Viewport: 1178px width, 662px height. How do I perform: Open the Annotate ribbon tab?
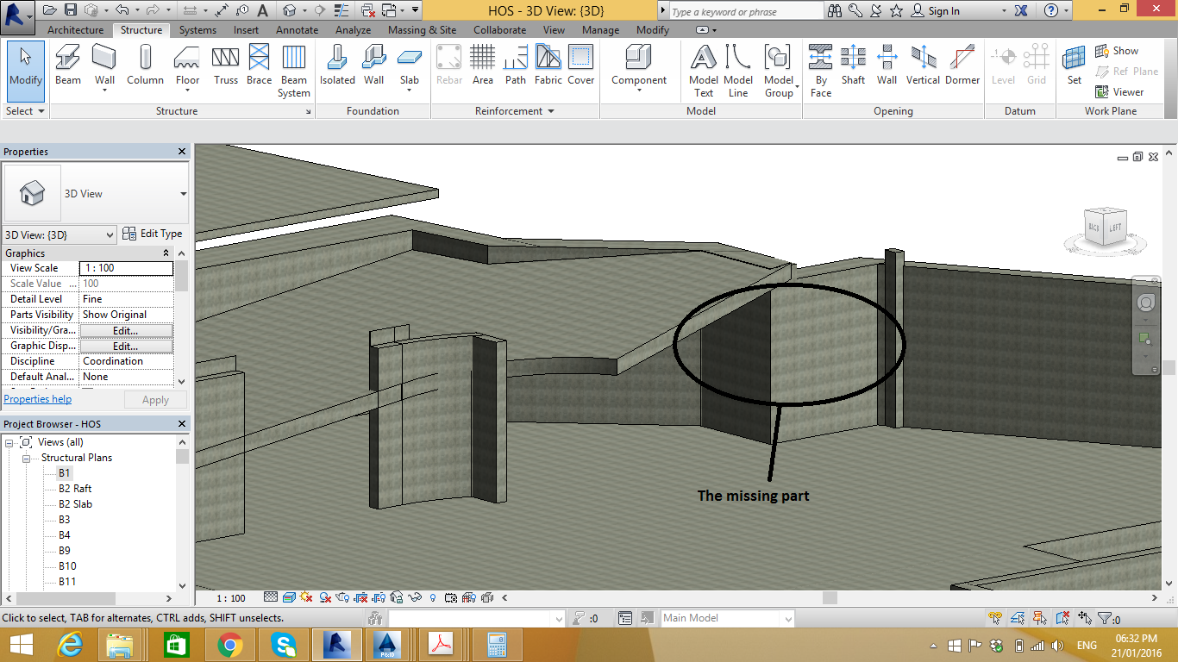click(x=297, y=30)
